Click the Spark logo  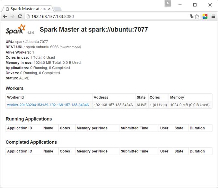click(15, 29)
